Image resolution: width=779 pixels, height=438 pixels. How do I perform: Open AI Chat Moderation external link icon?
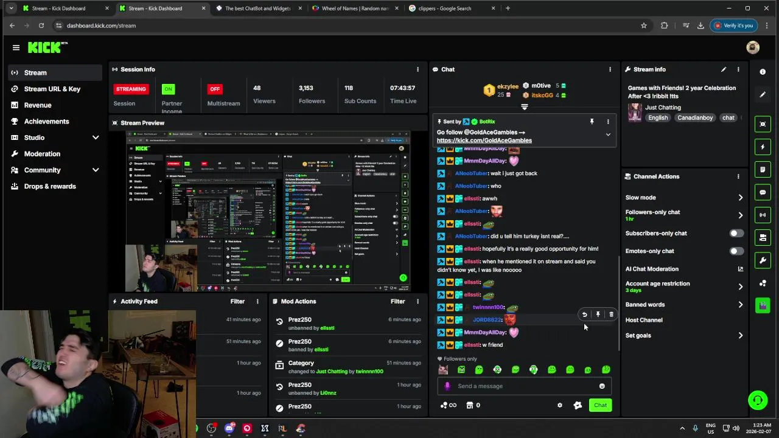(x=740, y=269)
